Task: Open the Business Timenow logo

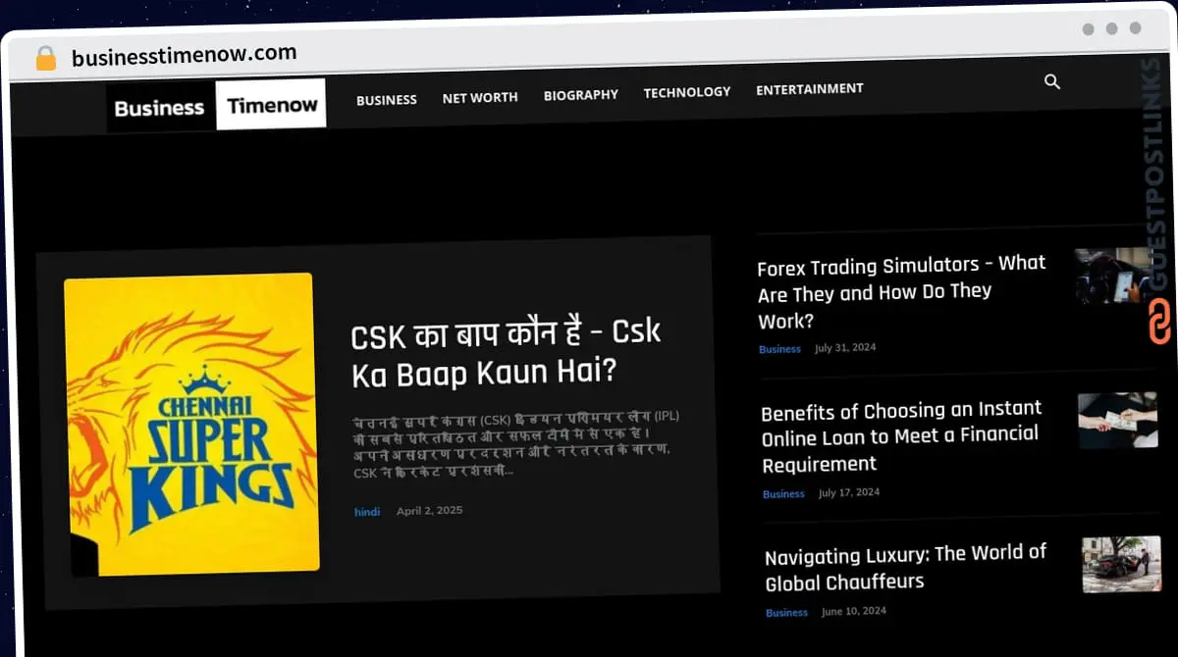Action: [216, 106]
